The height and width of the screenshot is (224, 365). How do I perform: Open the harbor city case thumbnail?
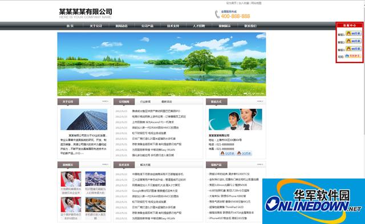tap(95, 205)
